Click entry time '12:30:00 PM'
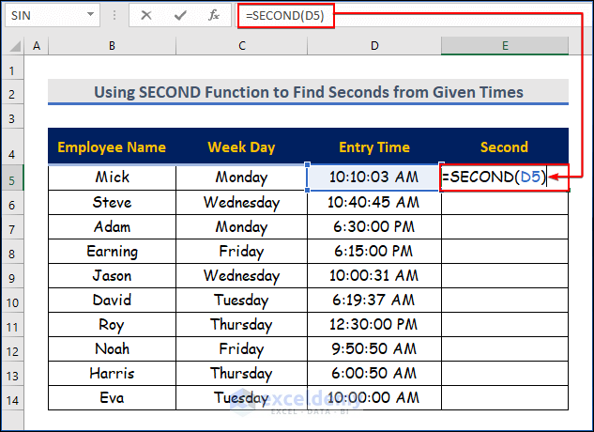594x432 pixels. 373,324
